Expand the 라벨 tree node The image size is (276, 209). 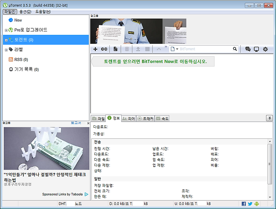tap(6, 50)
